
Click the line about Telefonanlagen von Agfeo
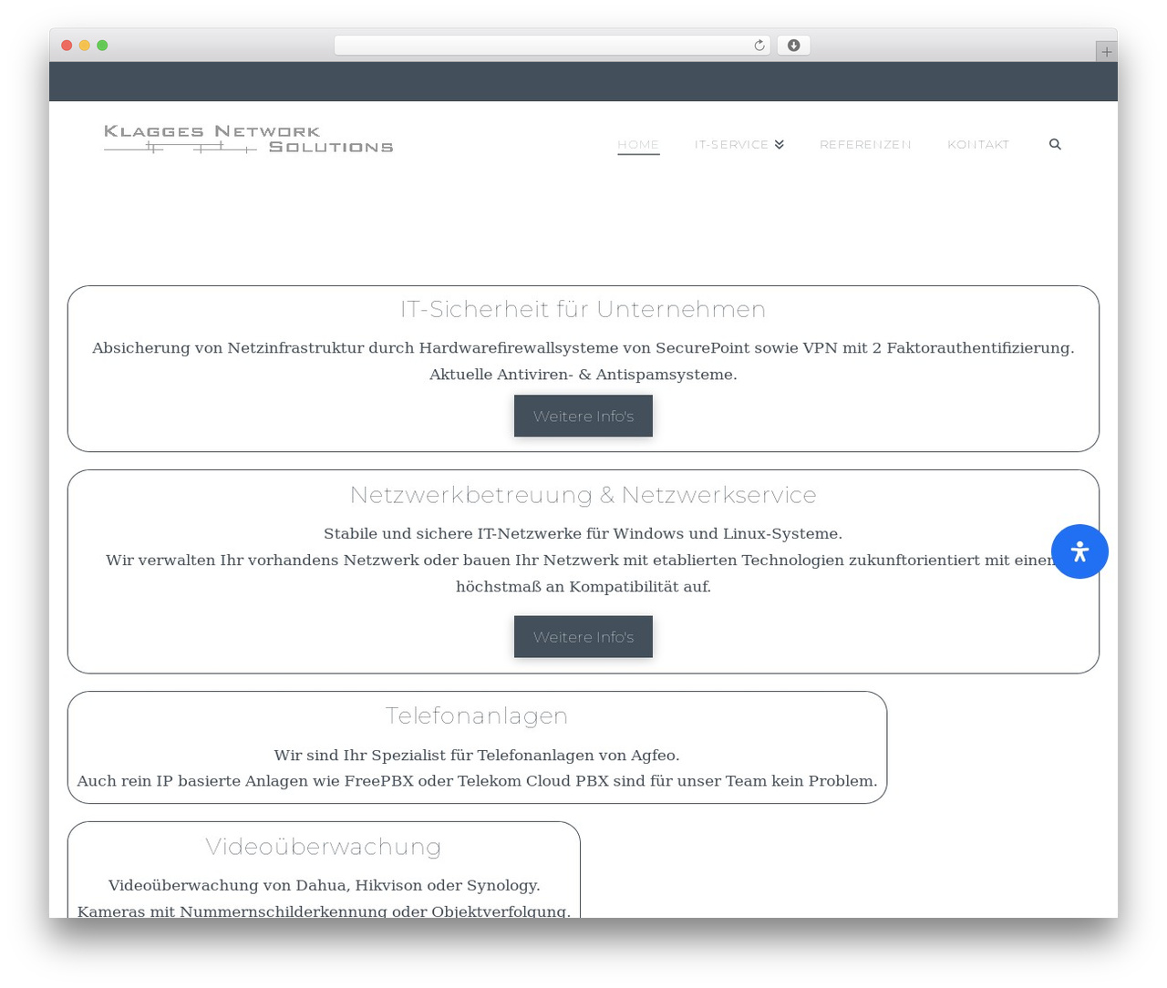point(477,755)
